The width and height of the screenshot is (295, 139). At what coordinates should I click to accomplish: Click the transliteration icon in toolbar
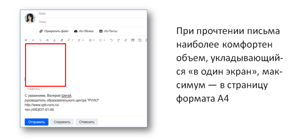tap(140, 40)
